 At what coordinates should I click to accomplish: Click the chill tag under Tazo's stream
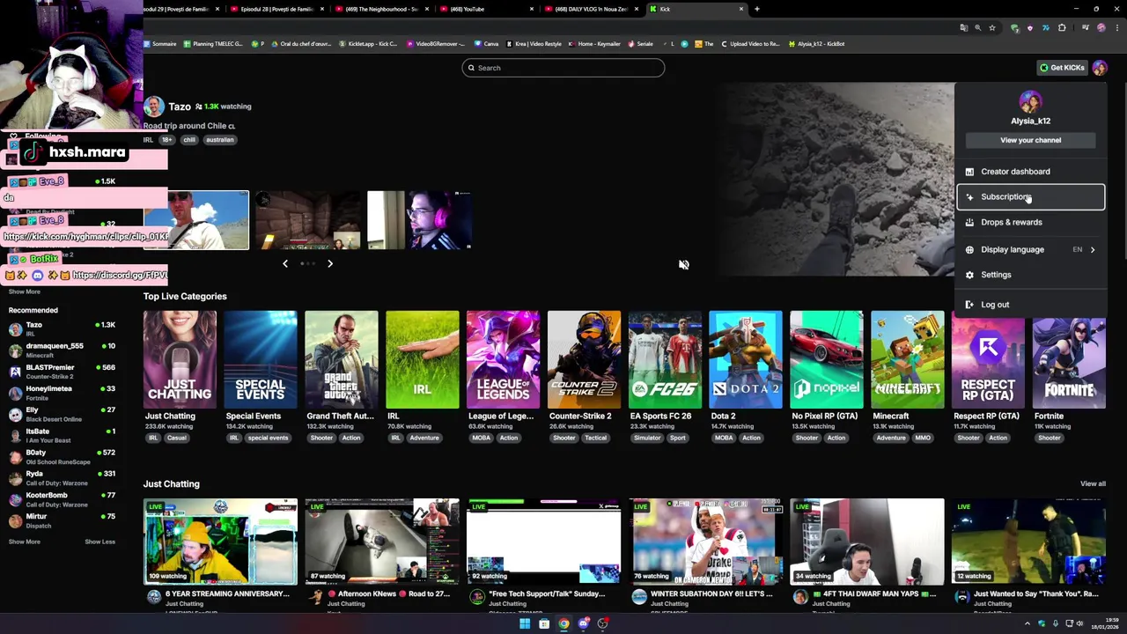tap(189, 140)
